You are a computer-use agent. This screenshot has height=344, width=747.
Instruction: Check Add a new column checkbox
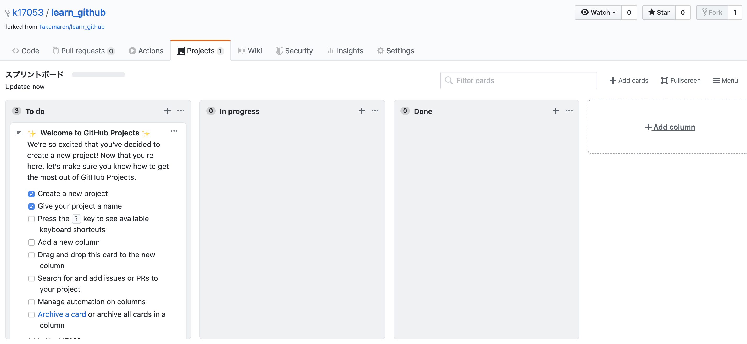coord(31,242)
